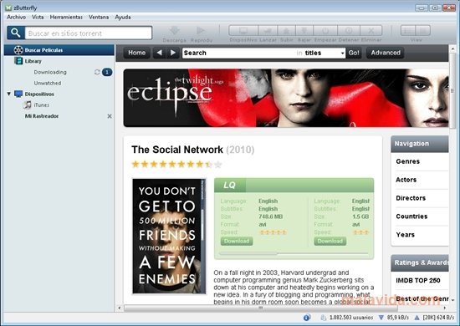Click into the movie Search field
Image resolution: width=460 pixels, height=326 pixels.
pos(238,53)
